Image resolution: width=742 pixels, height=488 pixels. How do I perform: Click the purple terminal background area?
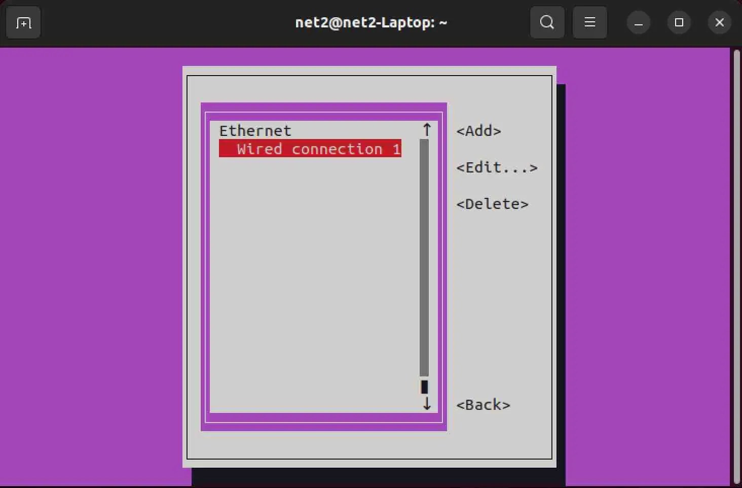91,254
